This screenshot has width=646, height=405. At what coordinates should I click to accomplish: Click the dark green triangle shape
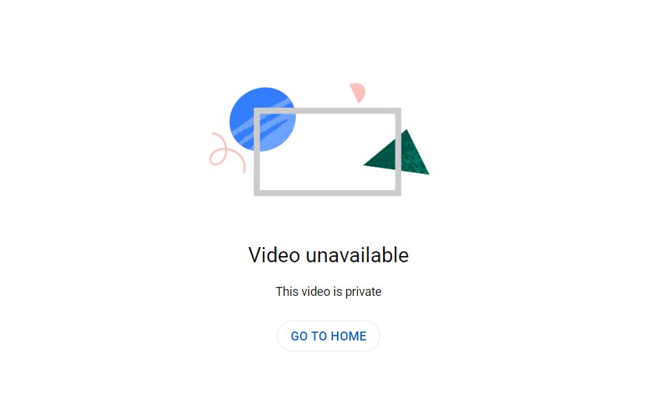[396, 152]
